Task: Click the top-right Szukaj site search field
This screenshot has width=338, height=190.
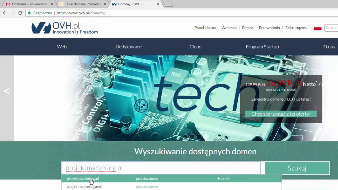Action: tap(331, 28)
